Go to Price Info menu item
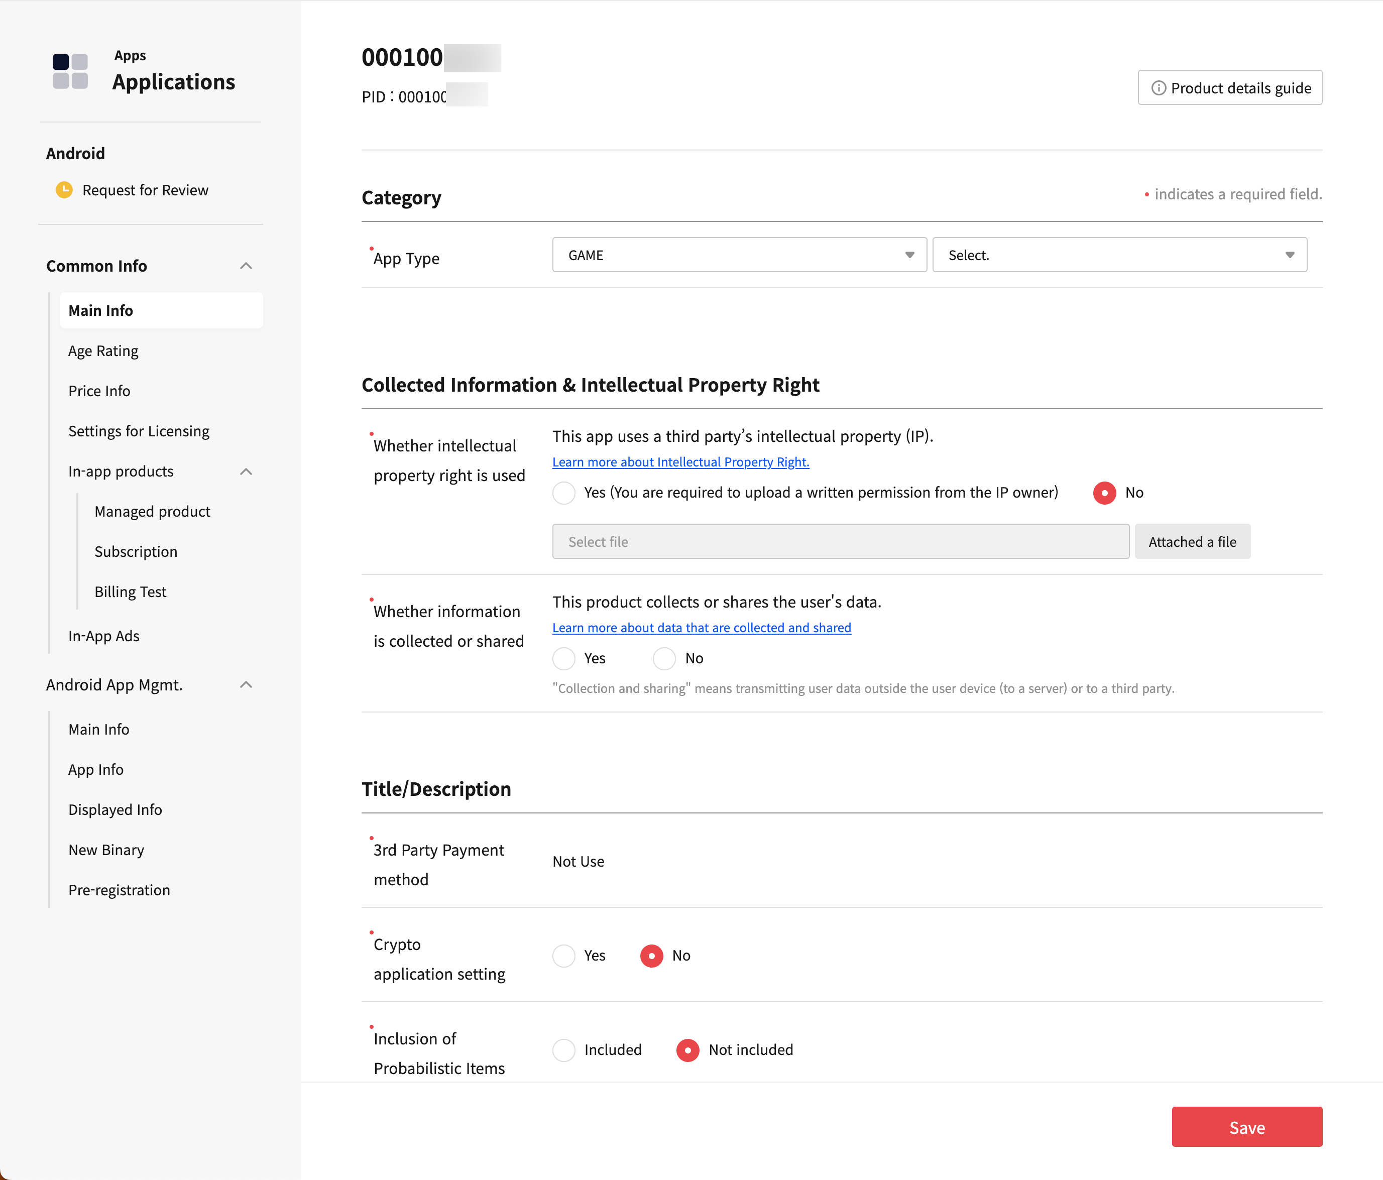Screen dimensions: 1383x1180 pos(99,391)
